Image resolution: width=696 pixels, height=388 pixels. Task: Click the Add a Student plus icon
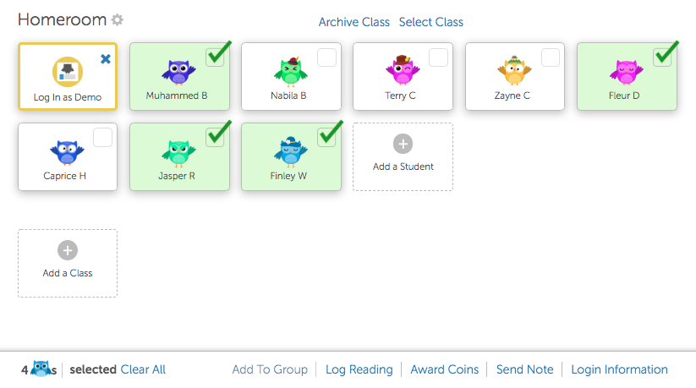403,145
